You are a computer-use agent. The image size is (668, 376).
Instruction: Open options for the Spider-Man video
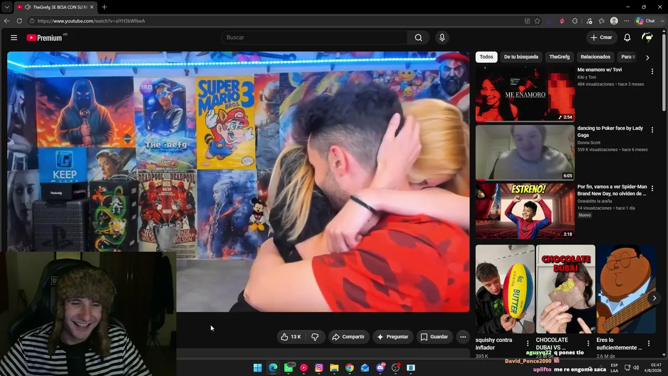652,189
